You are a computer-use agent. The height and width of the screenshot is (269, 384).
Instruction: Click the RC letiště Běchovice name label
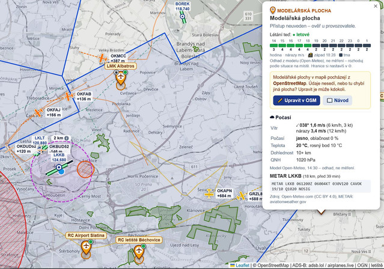pyautogui.click(x=139, y=240)
